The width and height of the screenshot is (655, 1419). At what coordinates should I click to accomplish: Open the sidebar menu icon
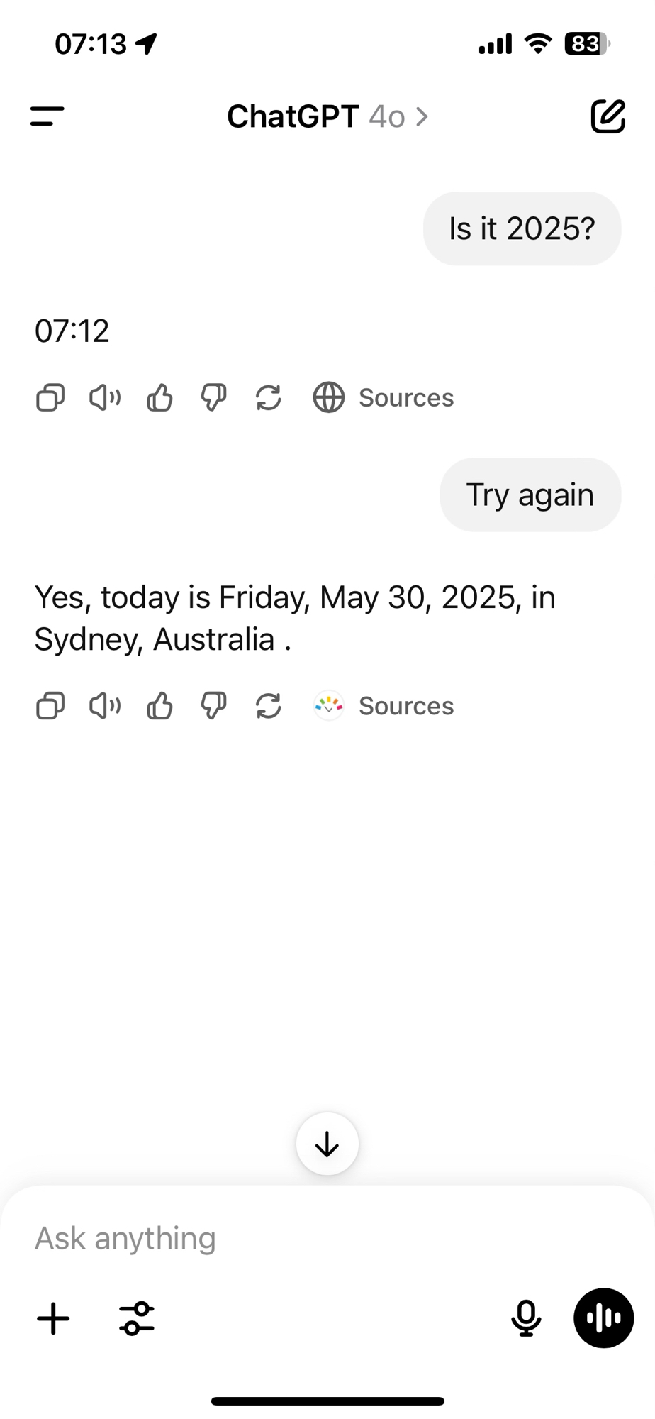click(x=47, y=116)
